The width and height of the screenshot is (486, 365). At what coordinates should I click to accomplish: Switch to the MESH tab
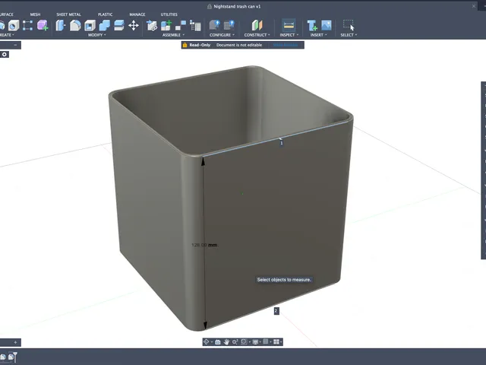35,14
